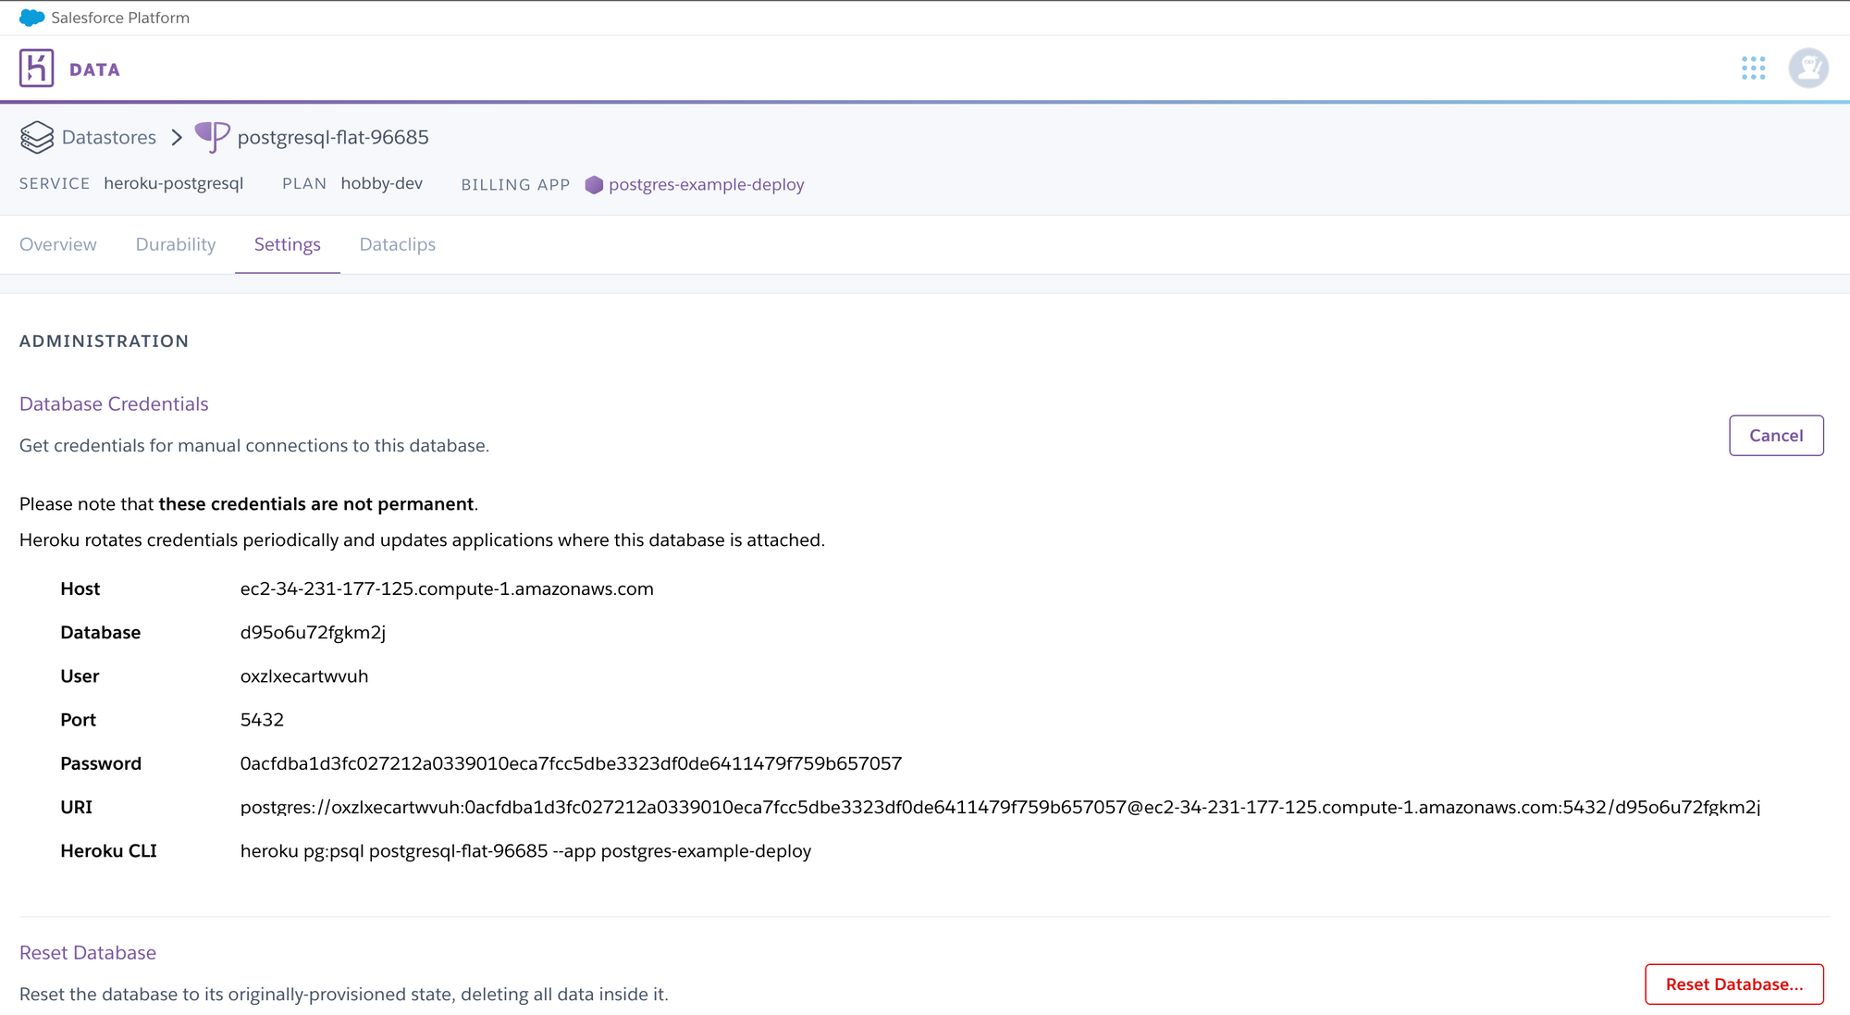Image resolution: width=1850 pixels, height=1015 pixels.
Task: Click the heroku pg:psql CLI command
Action: 525,850
